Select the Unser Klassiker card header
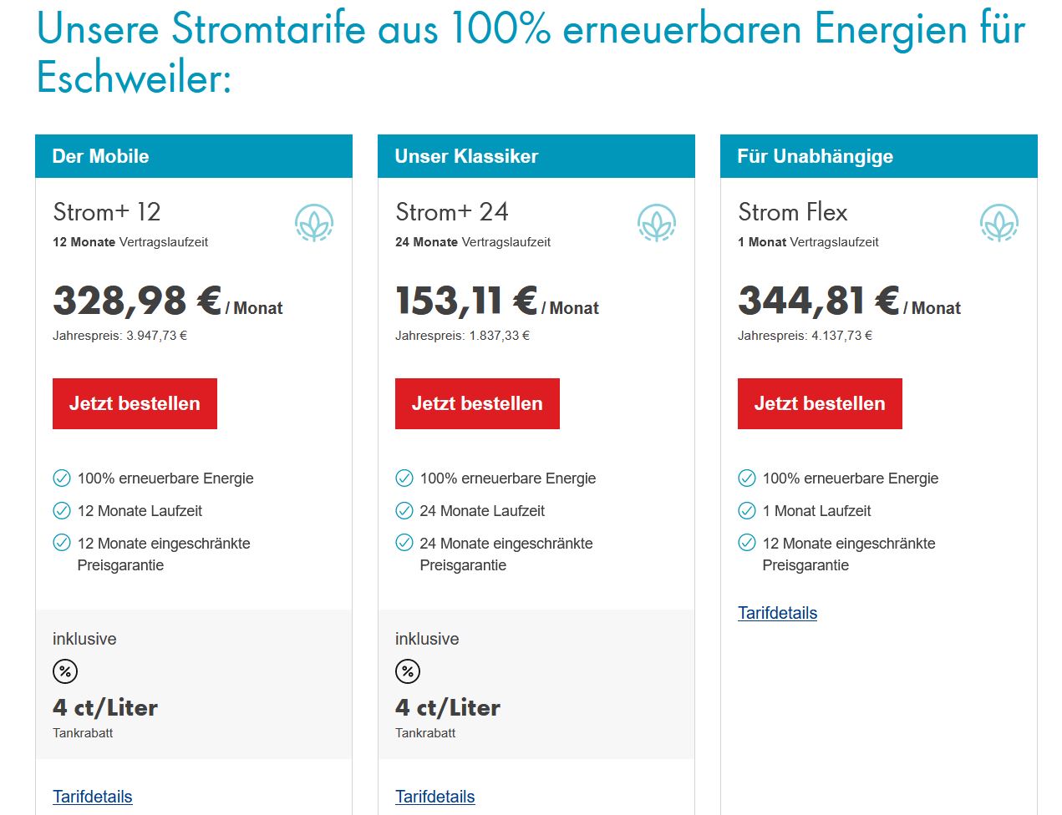Screen dimensions: 1062x815 [x=536, y=156]
